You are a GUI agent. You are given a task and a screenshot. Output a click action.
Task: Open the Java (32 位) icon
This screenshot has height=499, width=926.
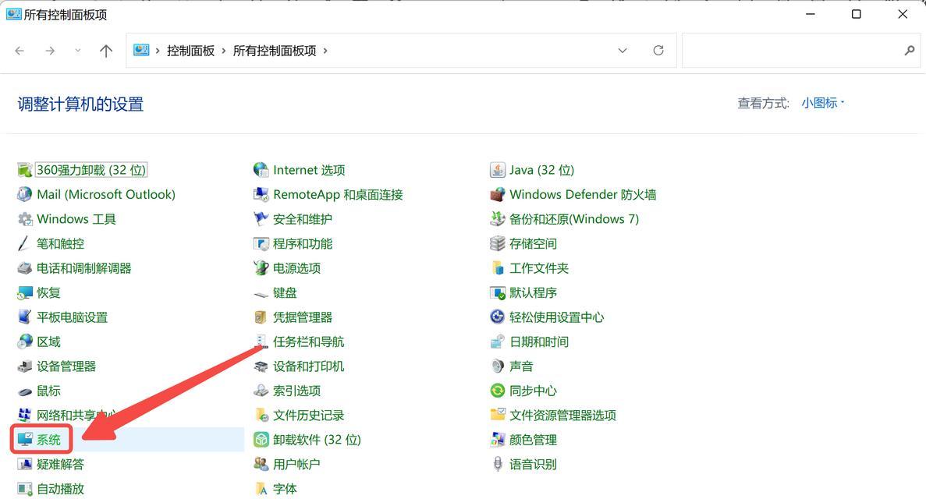click(x=497, y=170)
